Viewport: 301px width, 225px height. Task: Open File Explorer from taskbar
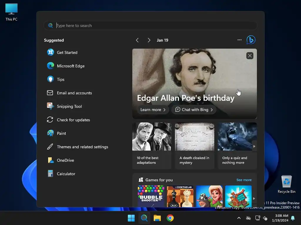tap(157, 218)
